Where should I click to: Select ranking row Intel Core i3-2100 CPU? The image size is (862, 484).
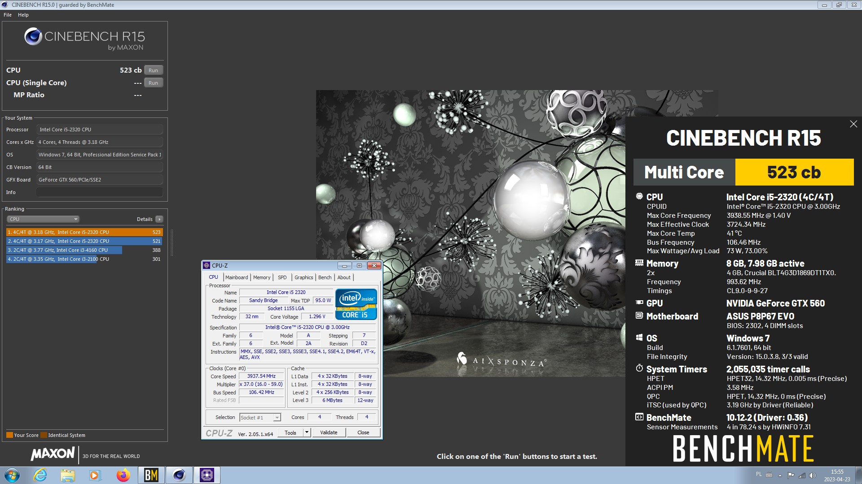pos(84,259)
